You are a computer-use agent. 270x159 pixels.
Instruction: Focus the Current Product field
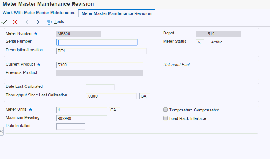pyautogui.click(x=99, y=65)
